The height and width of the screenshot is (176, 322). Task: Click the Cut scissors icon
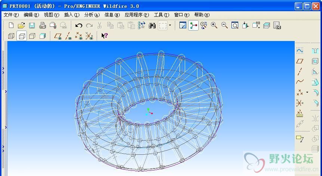[99, 25]
